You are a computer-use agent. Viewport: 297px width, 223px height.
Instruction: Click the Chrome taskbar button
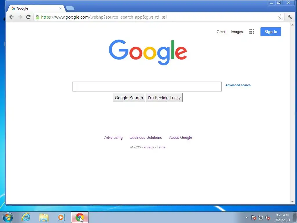tap(80, 217)
